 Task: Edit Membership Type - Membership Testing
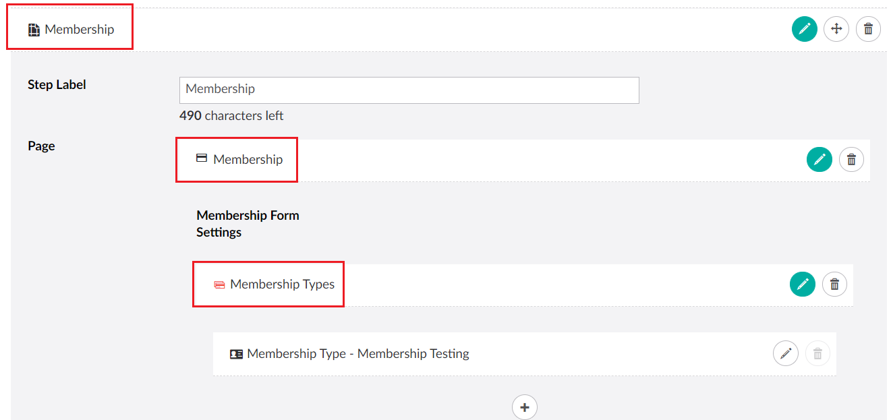pos(785,353)
